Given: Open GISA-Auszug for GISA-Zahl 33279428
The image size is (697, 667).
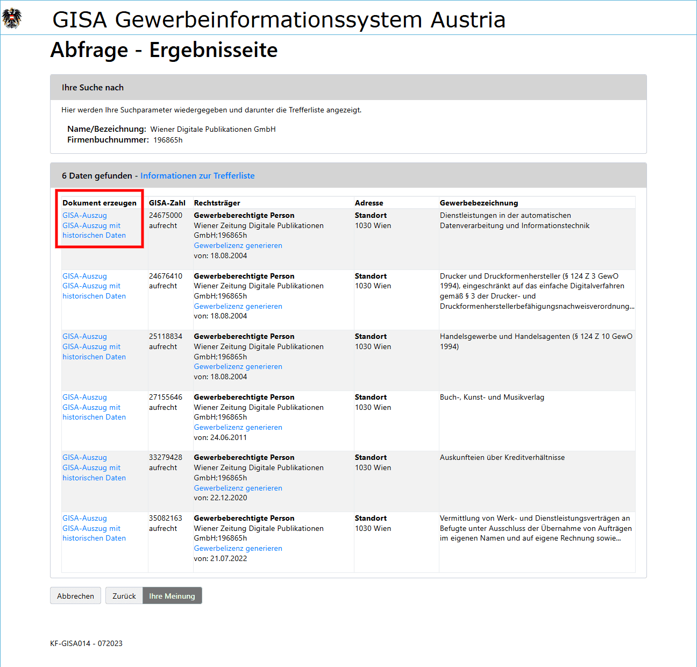Looking at the screenshot, I should [x=84, y=458].
